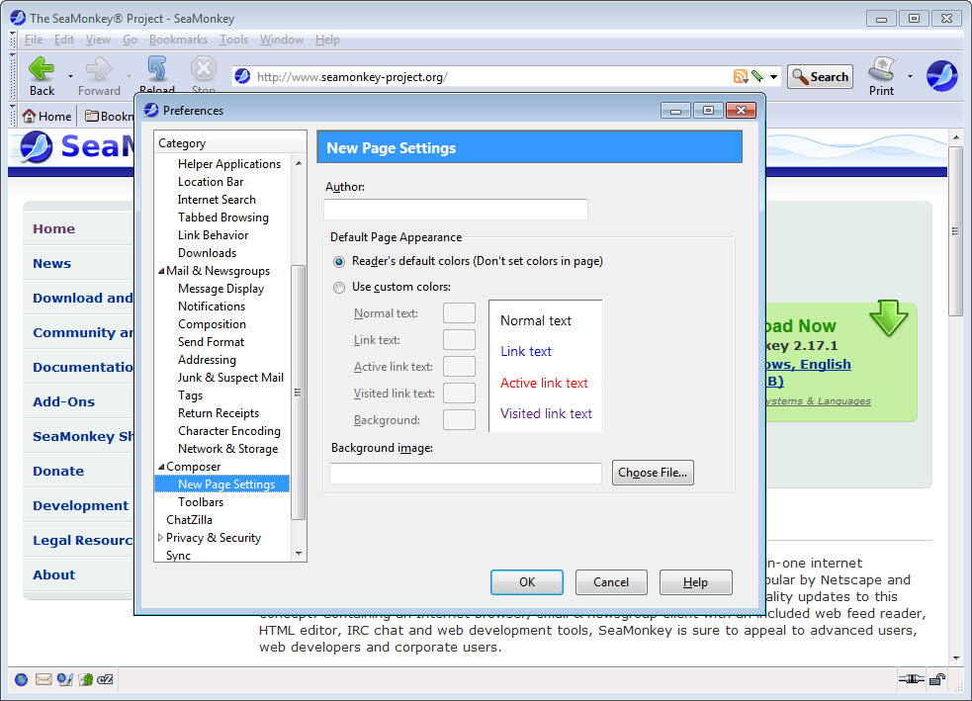Screen dimensions: 972x701
Task: Click the SeaMonkey throbber logo icon
Action: coord(942,76)
